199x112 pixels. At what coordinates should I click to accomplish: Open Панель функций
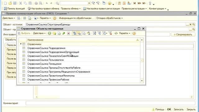14,8
